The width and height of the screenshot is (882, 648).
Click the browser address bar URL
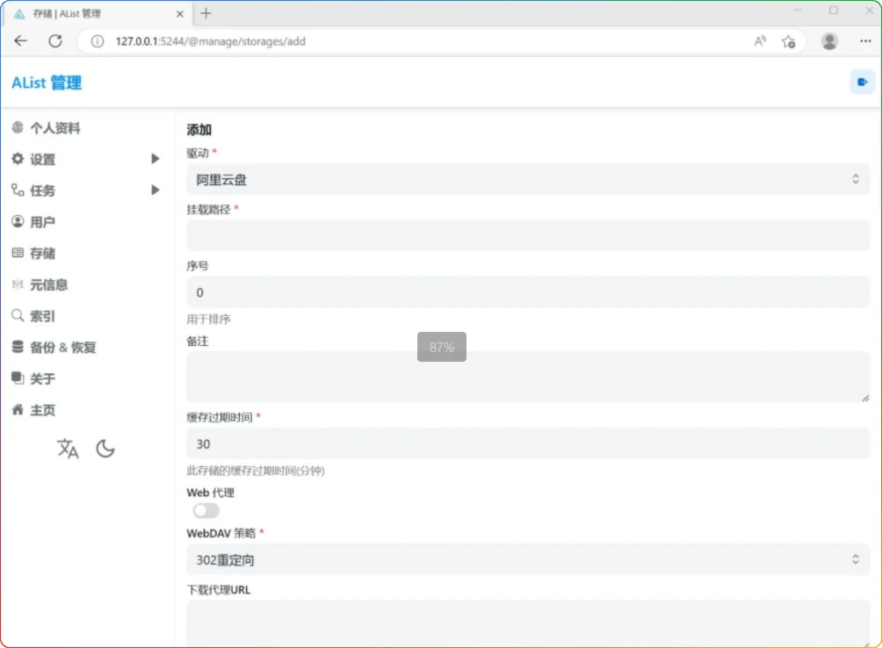coord(210,41)
